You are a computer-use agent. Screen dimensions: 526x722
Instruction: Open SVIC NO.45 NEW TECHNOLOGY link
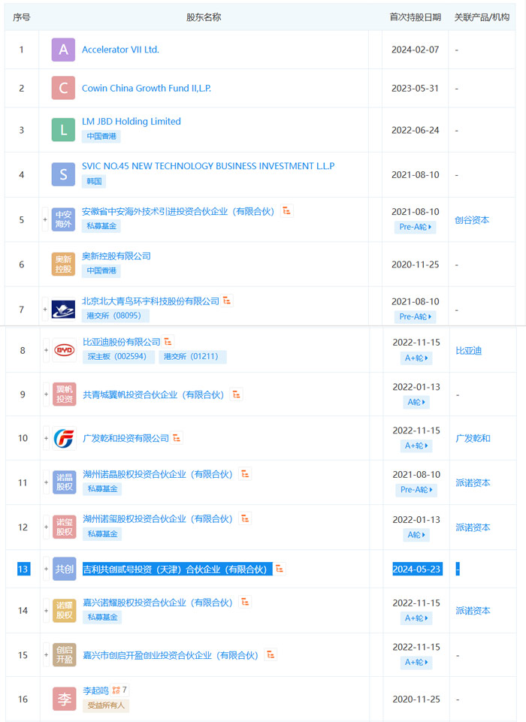click(208, 166)
